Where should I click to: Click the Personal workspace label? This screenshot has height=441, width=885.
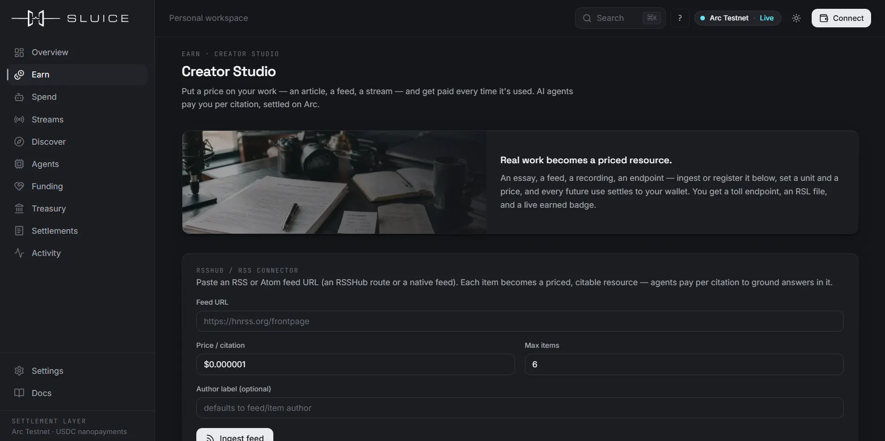point(208,18)
